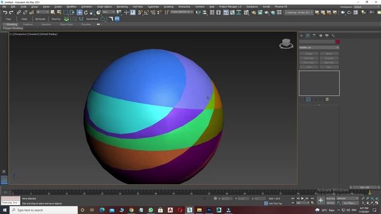Open the Edit menu
This screenshot has width=381, height=214.
point(13,7)
